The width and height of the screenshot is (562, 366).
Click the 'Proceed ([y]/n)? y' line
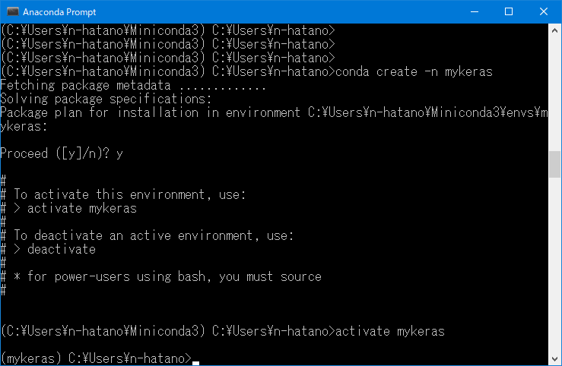tap(62, 154)
